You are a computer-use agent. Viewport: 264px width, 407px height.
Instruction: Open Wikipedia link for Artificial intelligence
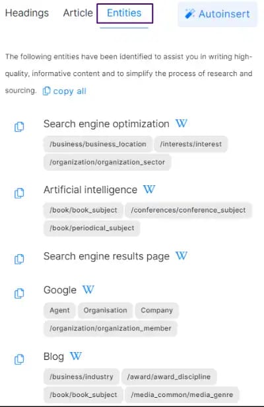pyautogui.click(x=149, y=189)
